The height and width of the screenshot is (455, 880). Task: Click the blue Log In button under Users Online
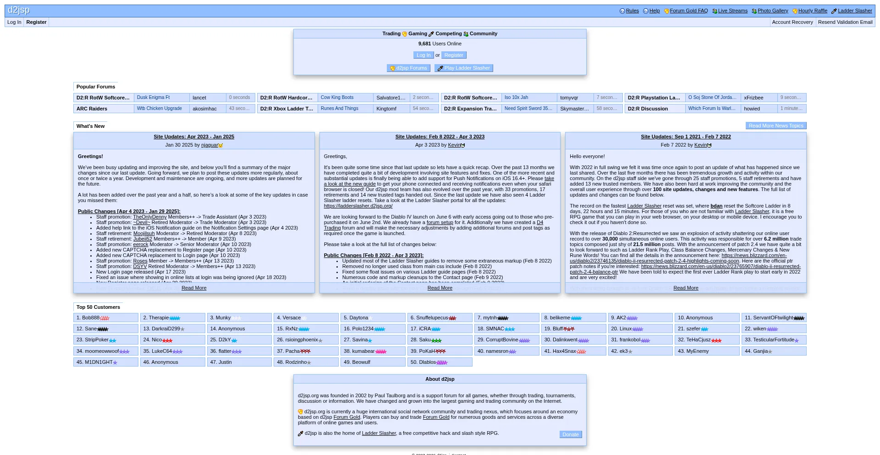(x=423, y=55)
